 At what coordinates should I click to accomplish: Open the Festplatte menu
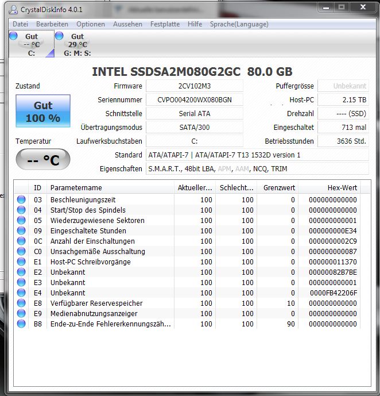pos(165,24)
